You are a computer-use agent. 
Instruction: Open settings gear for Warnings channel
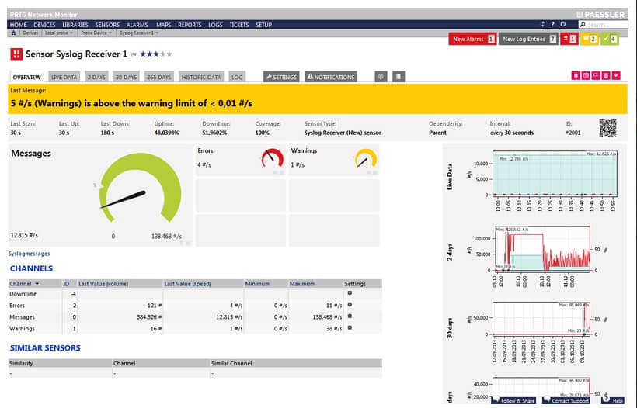tap(350, 327)
